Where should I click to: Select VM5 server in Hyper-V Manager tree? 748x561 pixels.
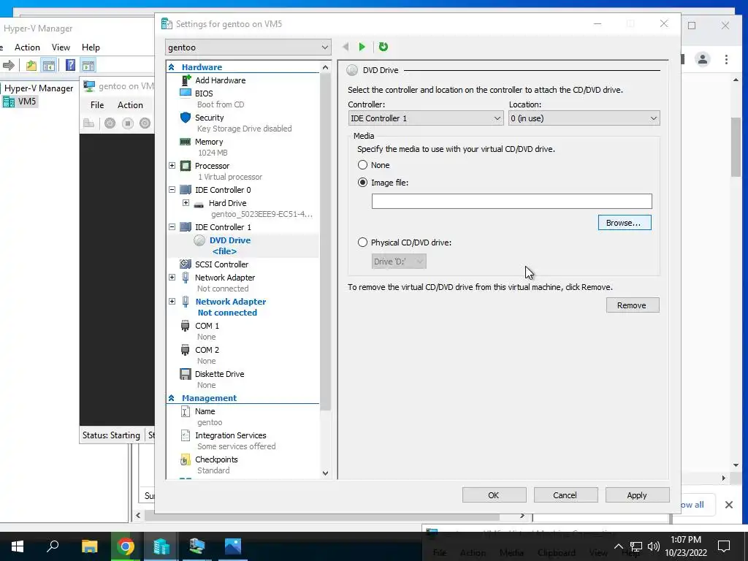click(27, 101)
